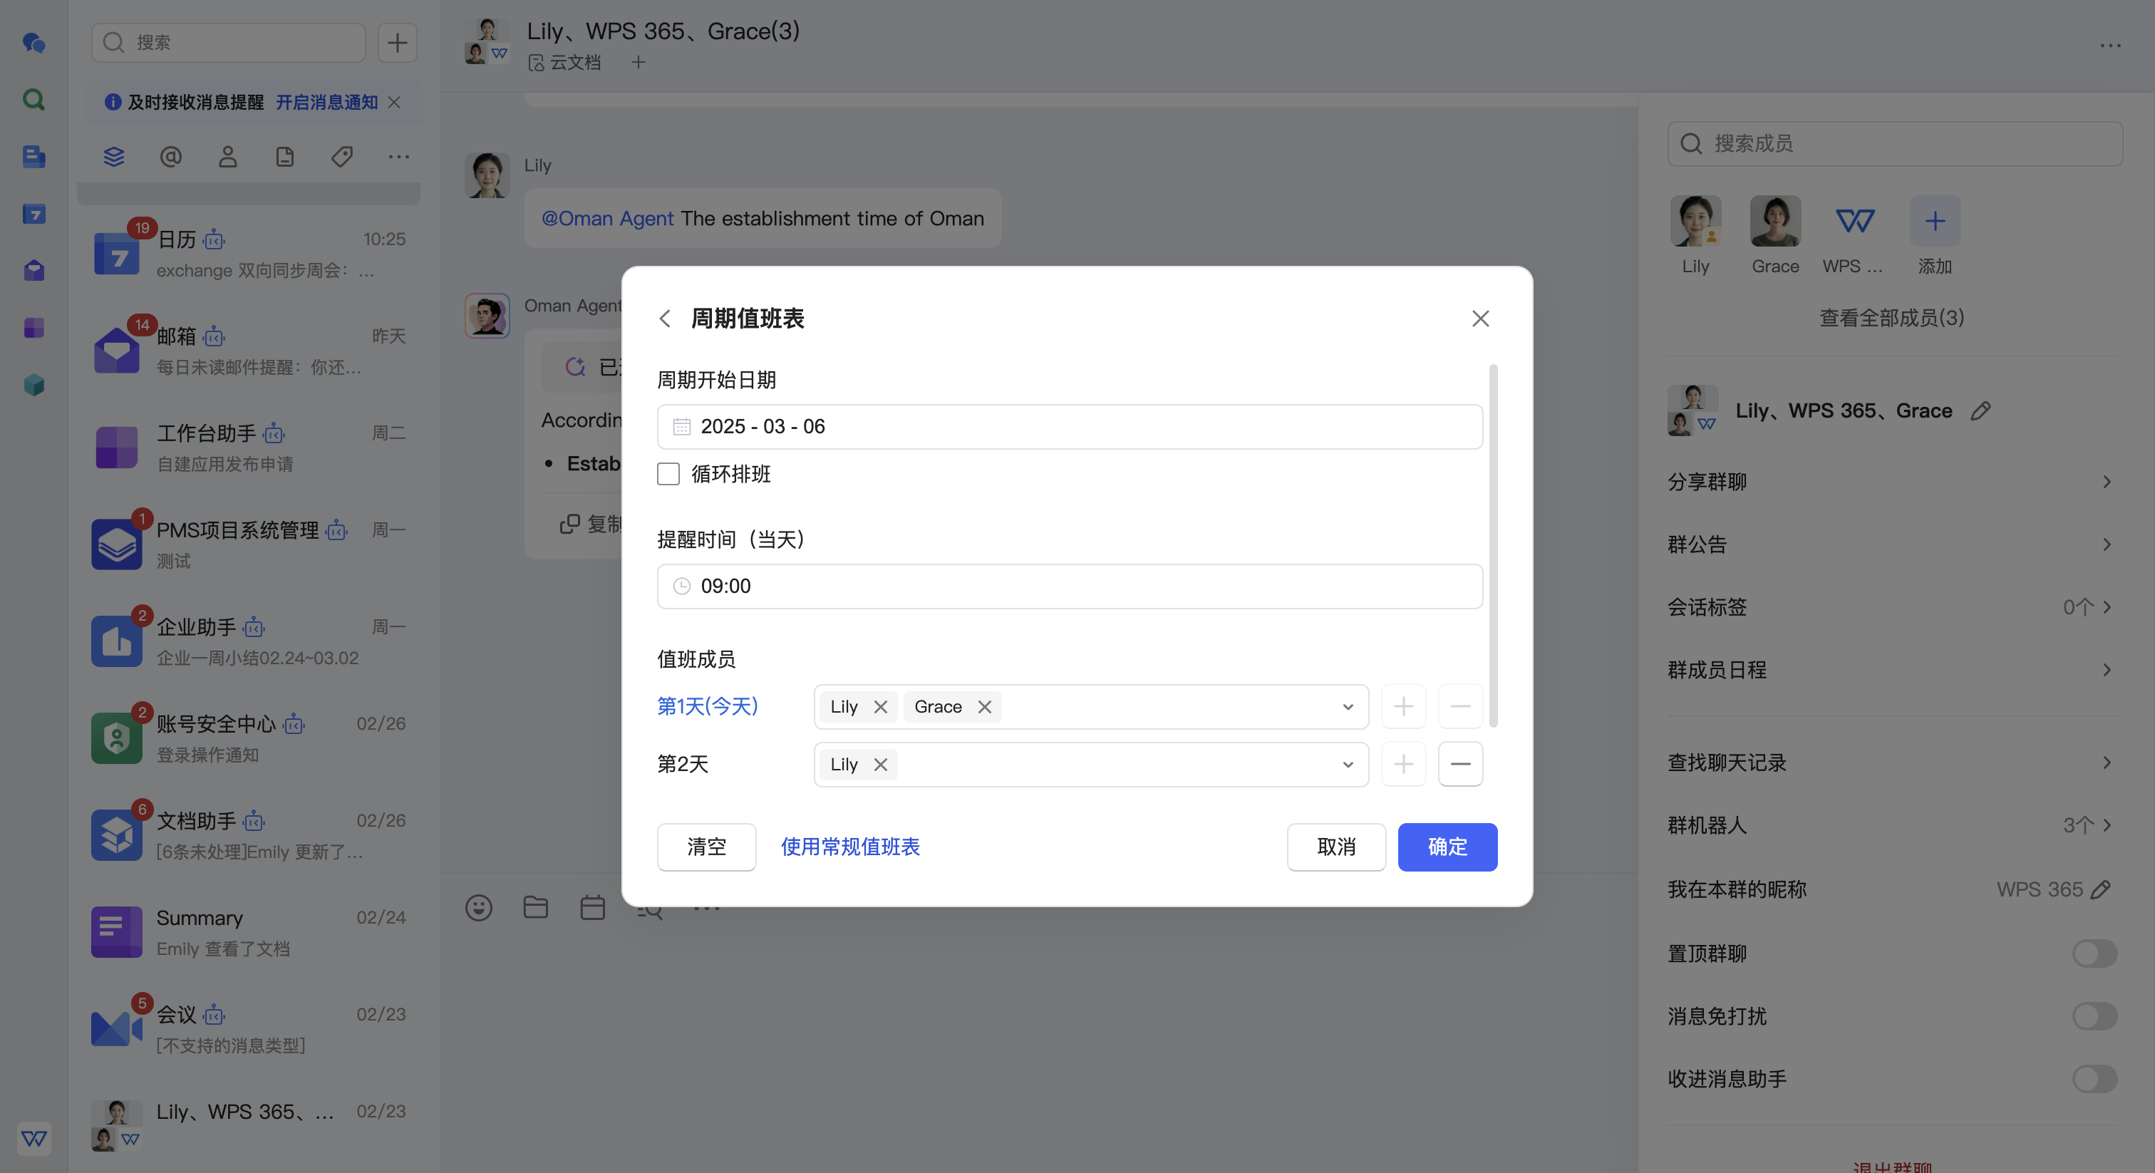Screen dimensions: 2155x1173
Task: Open the emoji picker icon
Action: click(x=478, y=909)
